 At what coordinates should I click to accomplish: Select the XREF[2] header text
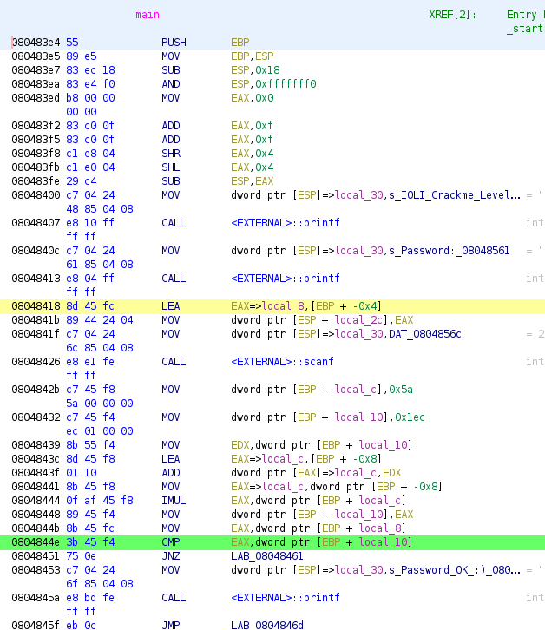[x=452, y=15]
